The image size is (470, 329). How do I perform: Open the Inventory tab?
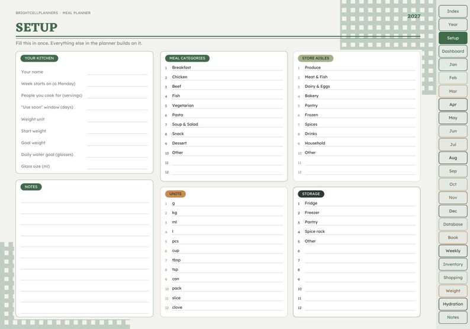[453, 264]
